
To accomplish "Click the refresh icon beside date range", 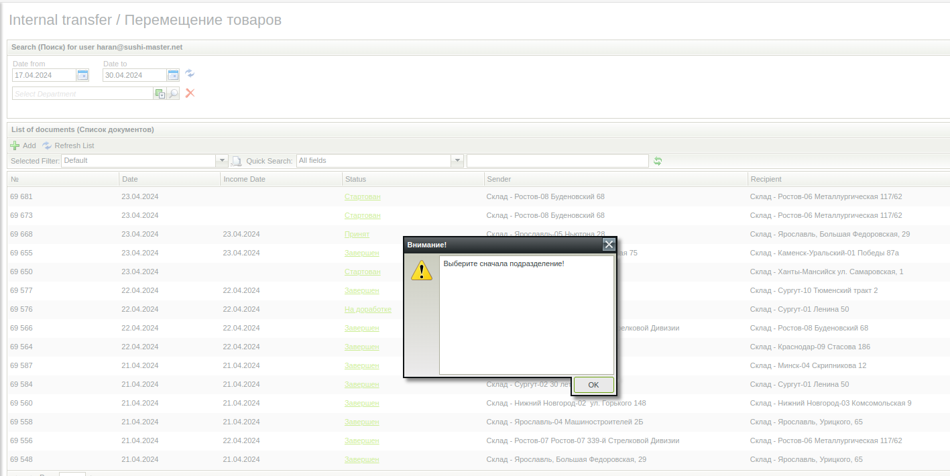I will 190,74.
